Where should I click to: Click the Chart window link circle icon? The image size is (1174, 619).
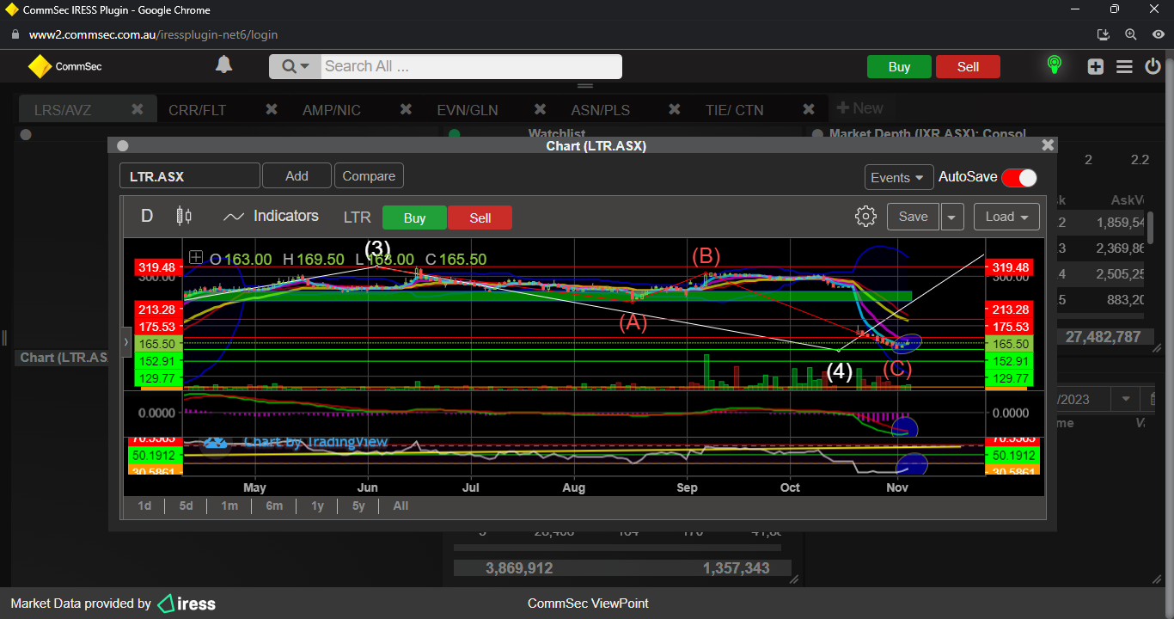[122, 146]
